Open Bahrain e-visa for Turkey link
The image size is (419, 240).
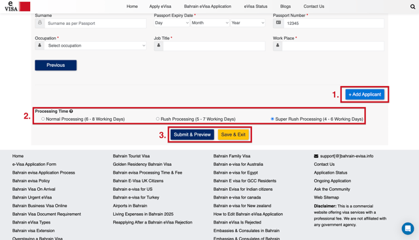(x=136, y=197)
